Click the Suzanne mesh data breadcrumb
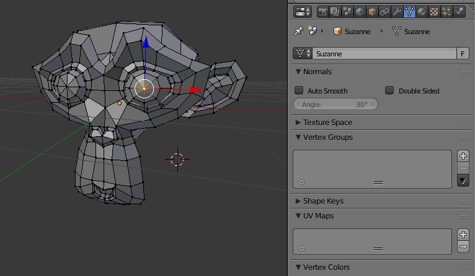This screenshot has height=276, width=475. (x=411, y=31)
